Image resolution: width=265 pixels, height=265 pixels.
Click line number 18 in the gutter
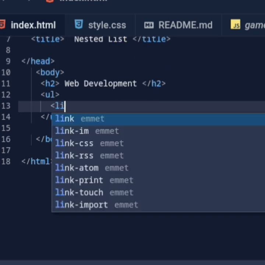click(6, 162)
